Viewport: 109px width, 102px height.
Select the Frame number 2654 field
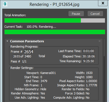pos(29,52)
